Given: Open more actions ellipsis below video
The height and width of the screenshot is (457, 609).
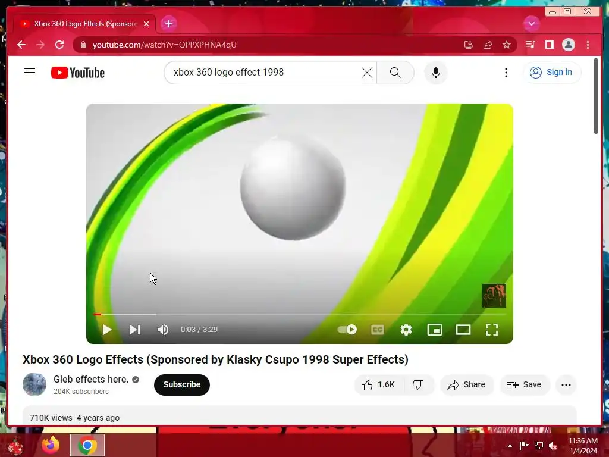Looking at the screenshot, I should [x=566, y=385].
